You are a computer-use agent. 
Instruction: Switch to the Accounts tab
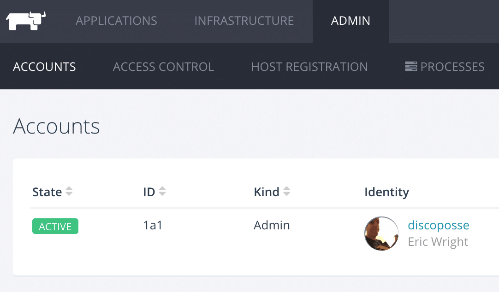44,67
